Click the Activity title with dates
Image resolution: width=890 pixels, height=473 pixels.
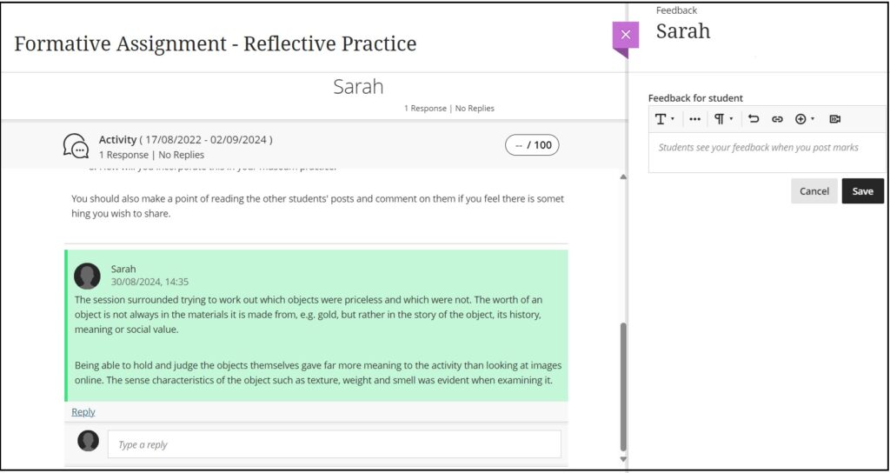(x=186, y=139)
